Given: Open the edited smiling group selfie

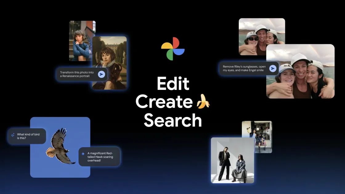Looking at the screenshot, I should point(300,71).
